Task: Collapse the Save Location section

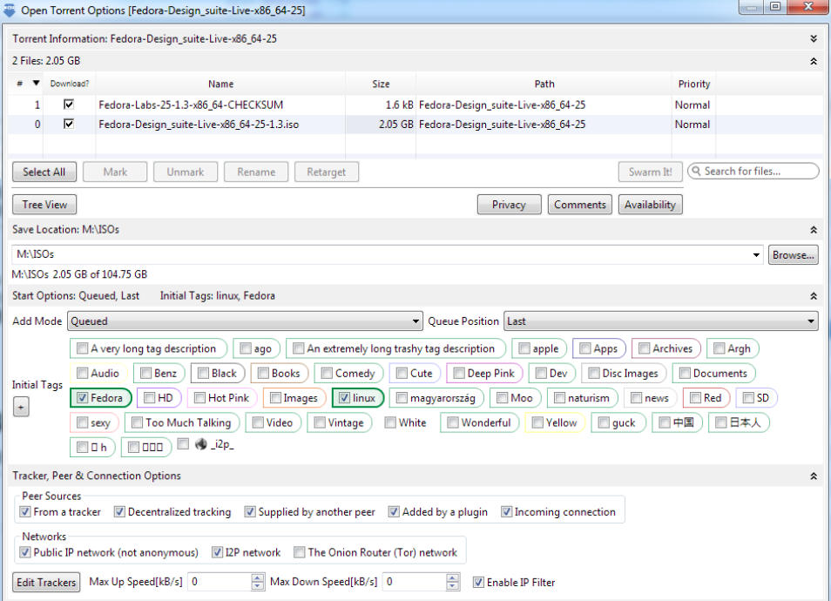Action: click(x=813, y=230)
